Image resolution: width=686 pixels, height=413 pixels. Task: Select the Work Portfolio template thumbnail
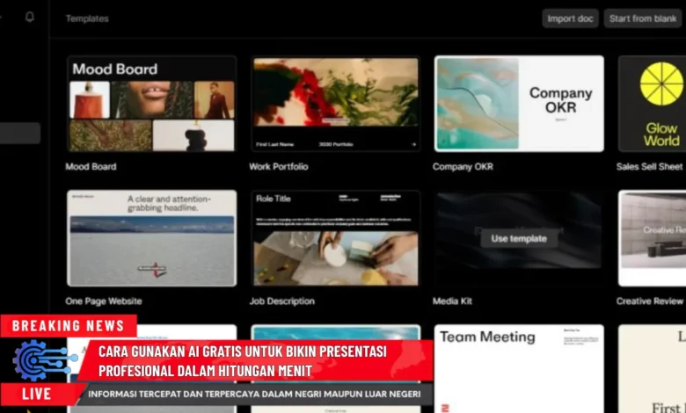(x=335, y=104)
